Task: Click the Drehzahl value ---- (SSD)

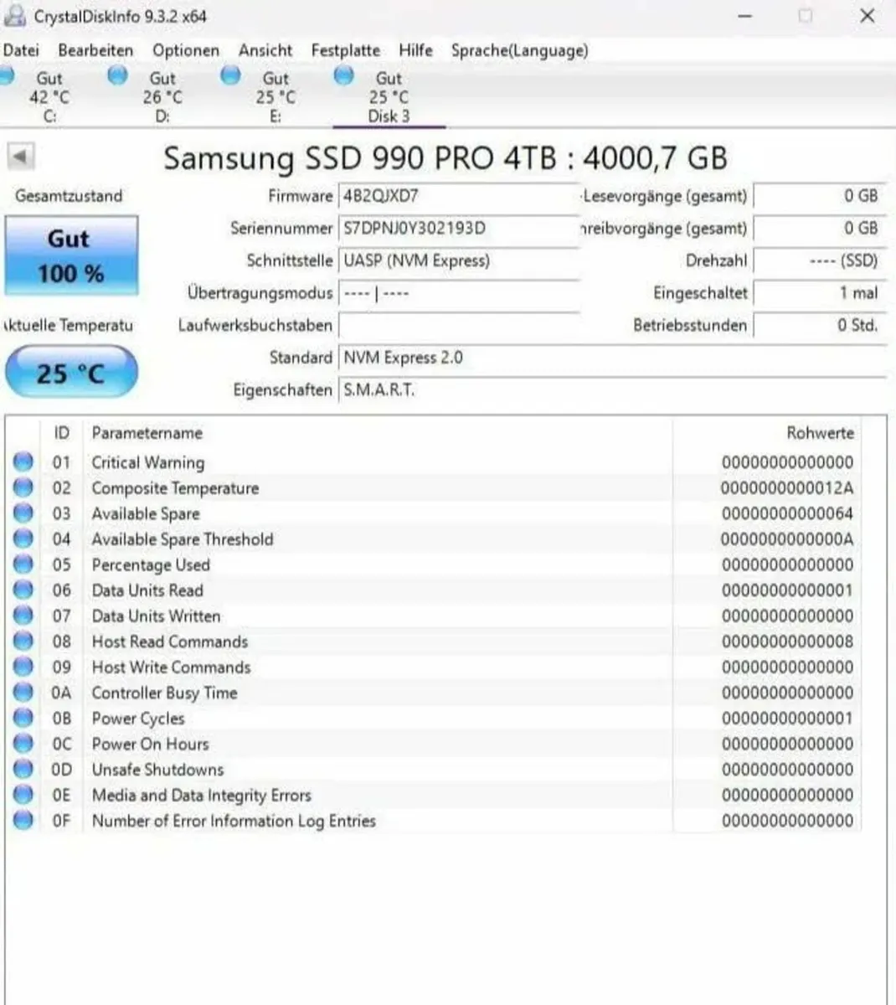Action: (820, 260)
